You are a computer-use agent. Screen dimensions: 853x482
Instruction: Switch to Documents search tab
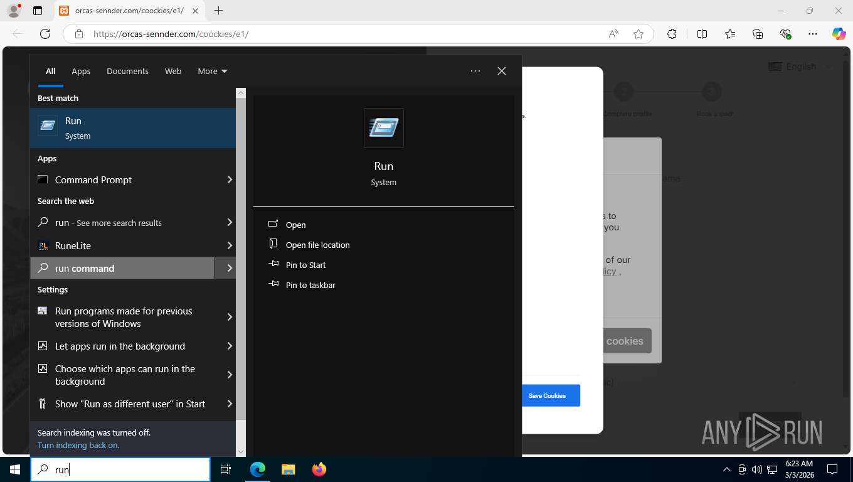coord(127,71)
